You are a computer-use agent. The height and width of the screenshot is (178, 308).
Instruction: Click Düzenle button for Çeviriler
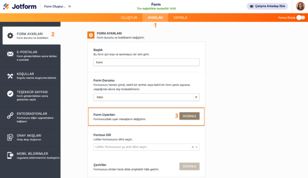point(189,166)
